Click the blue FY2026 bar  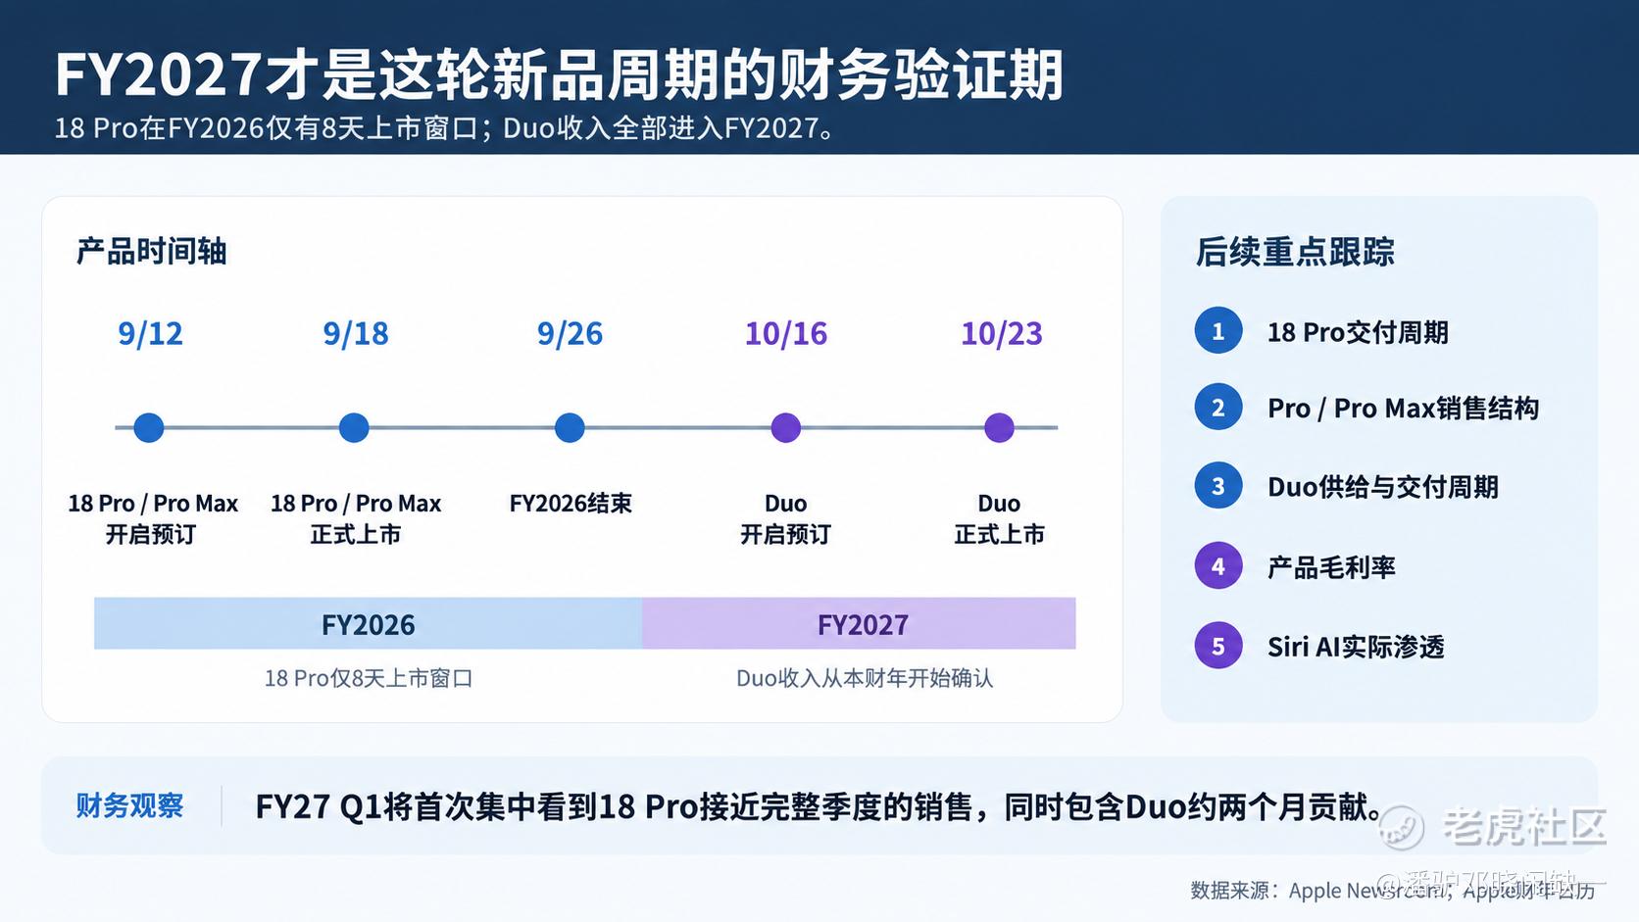click(368, 623)
